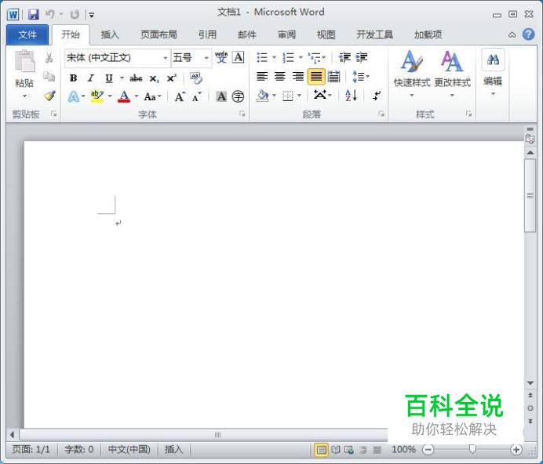Click the Numbering list icon

pos(288,57)
